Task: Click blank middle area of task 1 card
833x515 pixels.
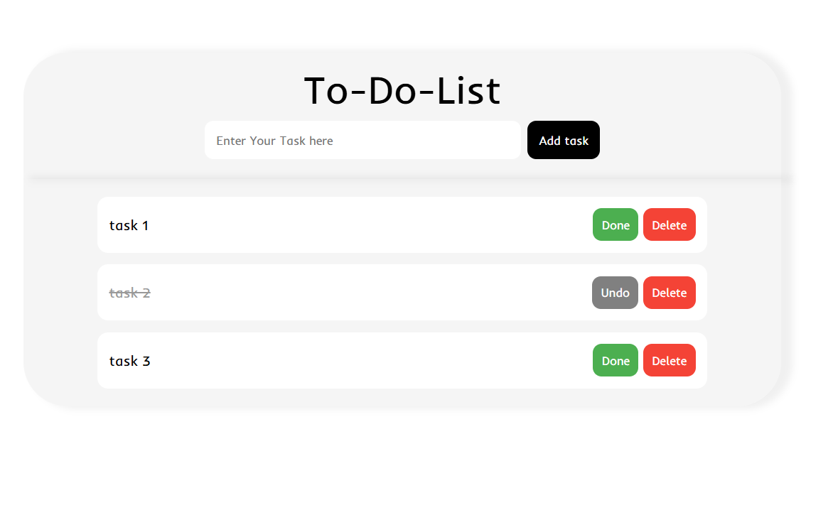Action: coord(367,225)
